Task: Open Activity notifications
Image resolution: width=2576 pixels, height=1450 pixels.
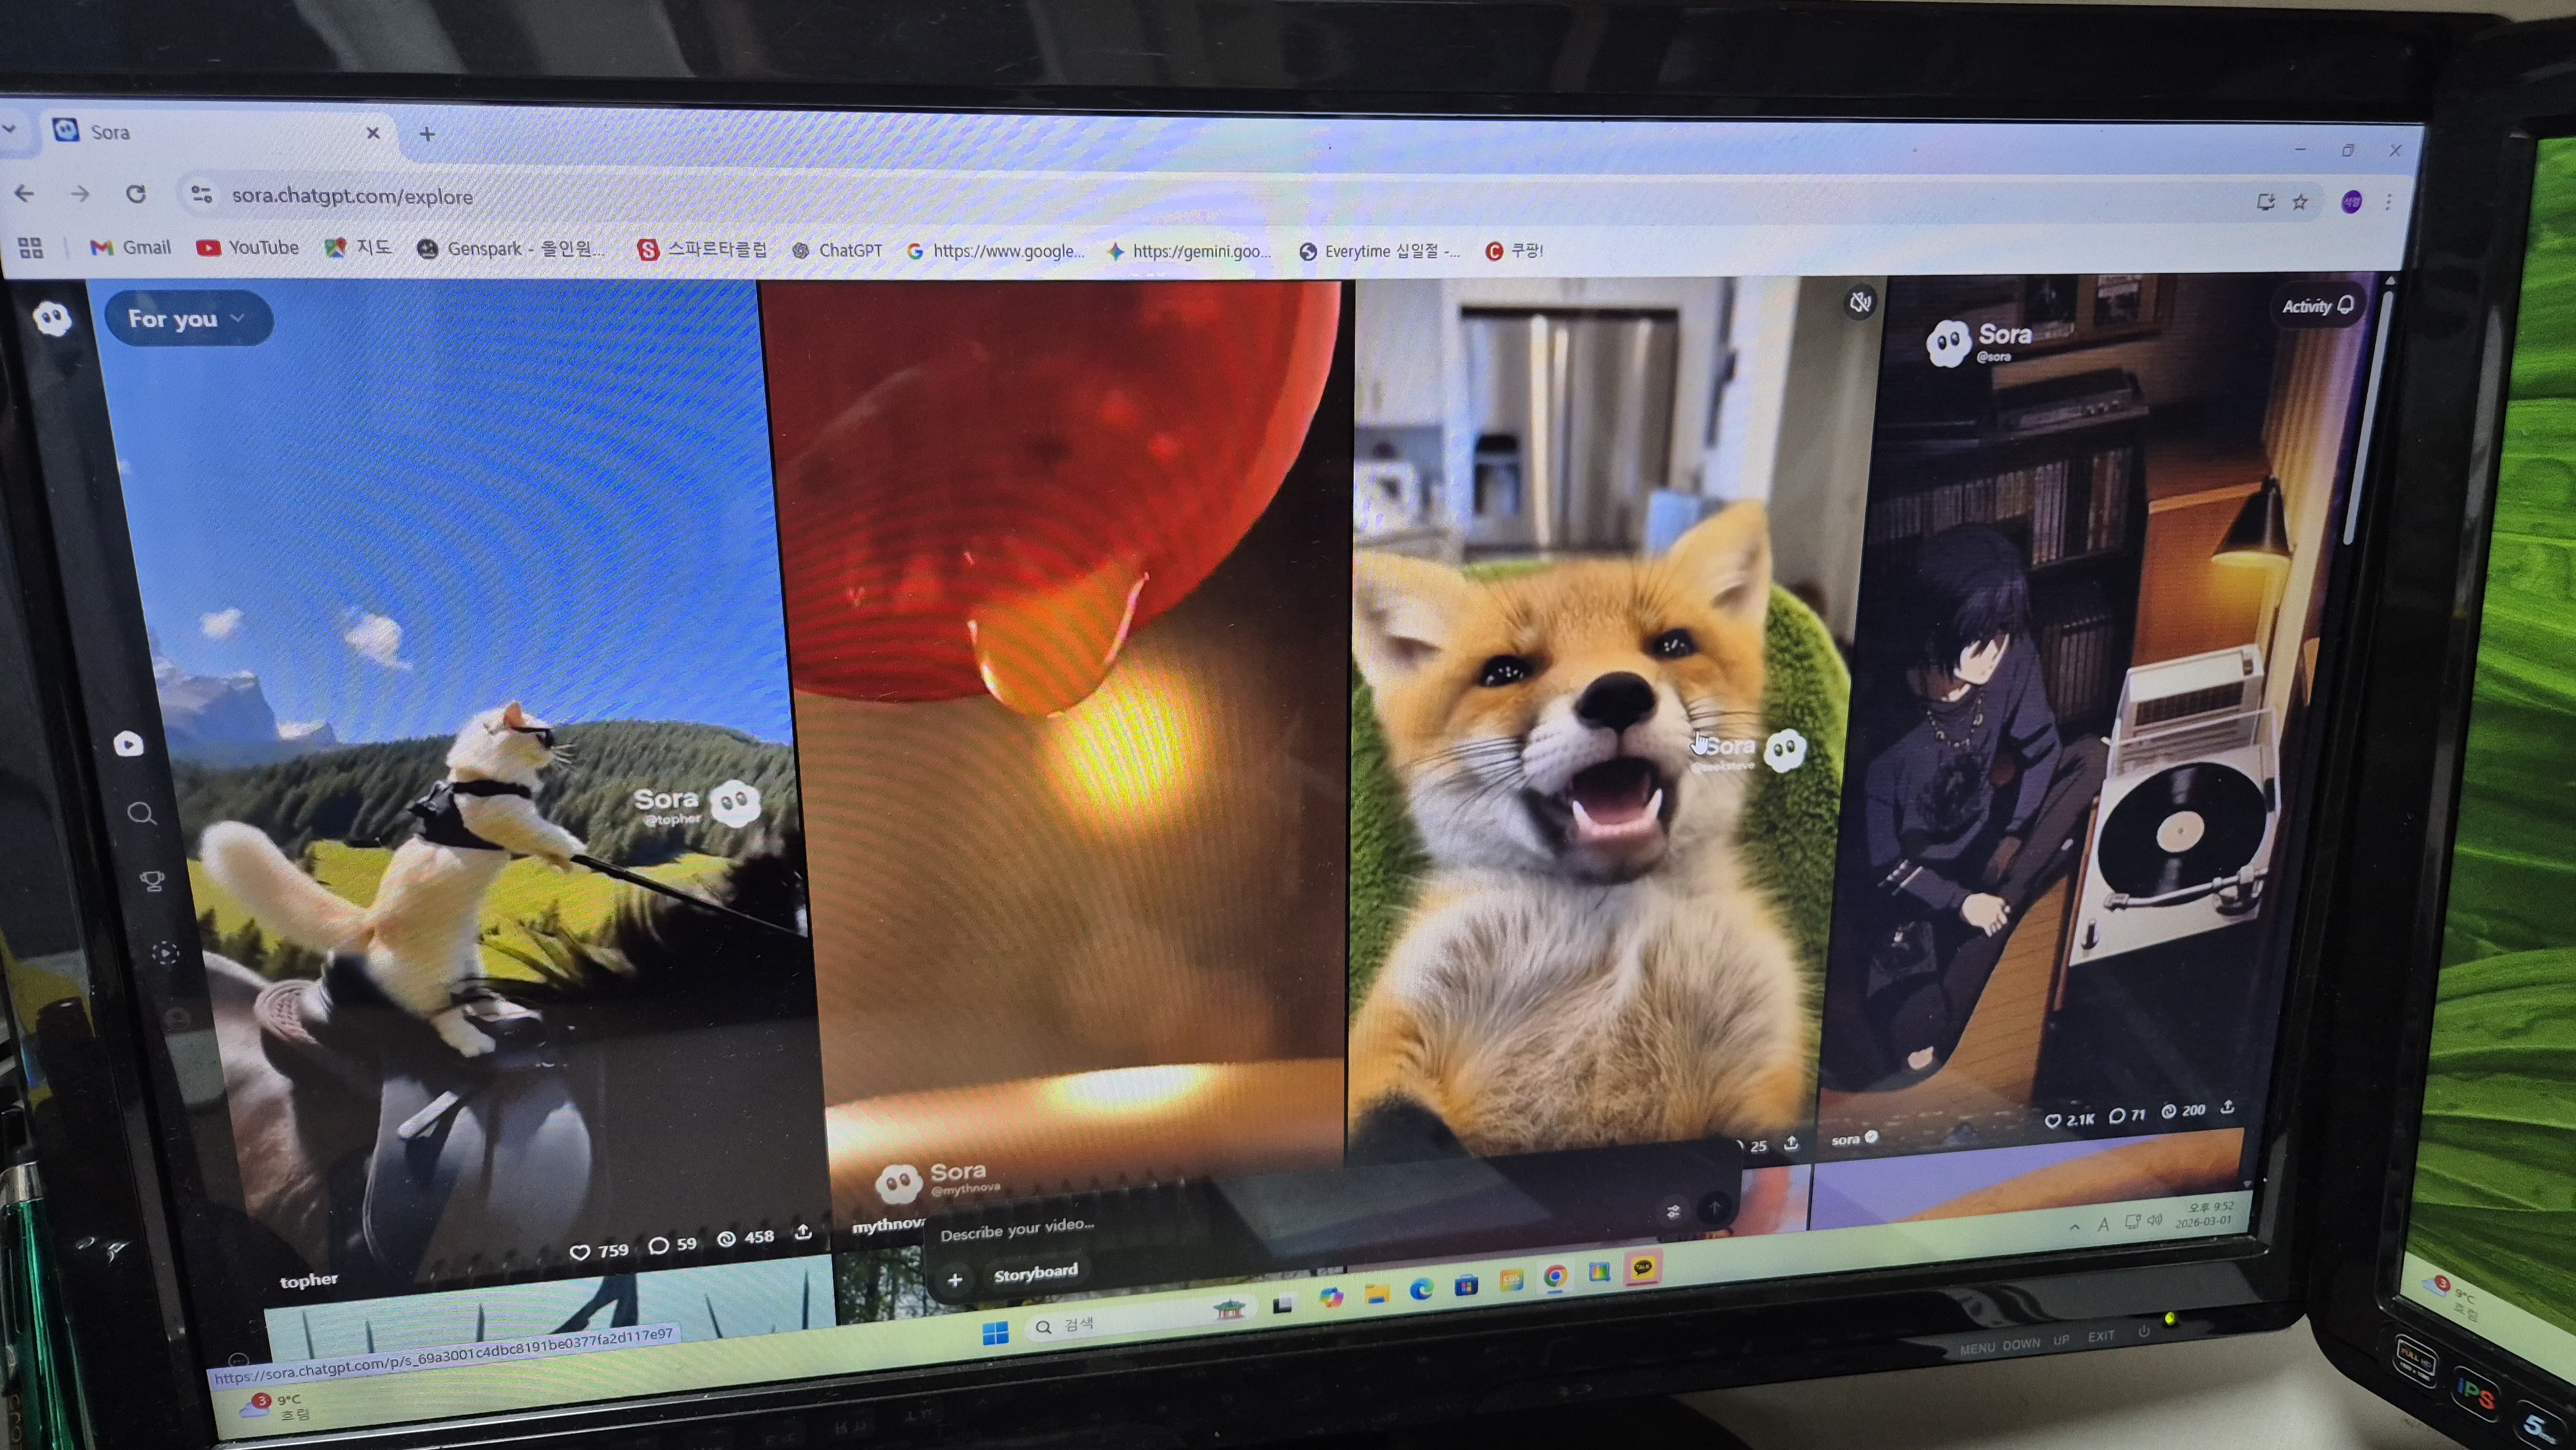Action: click(2317, 306)
